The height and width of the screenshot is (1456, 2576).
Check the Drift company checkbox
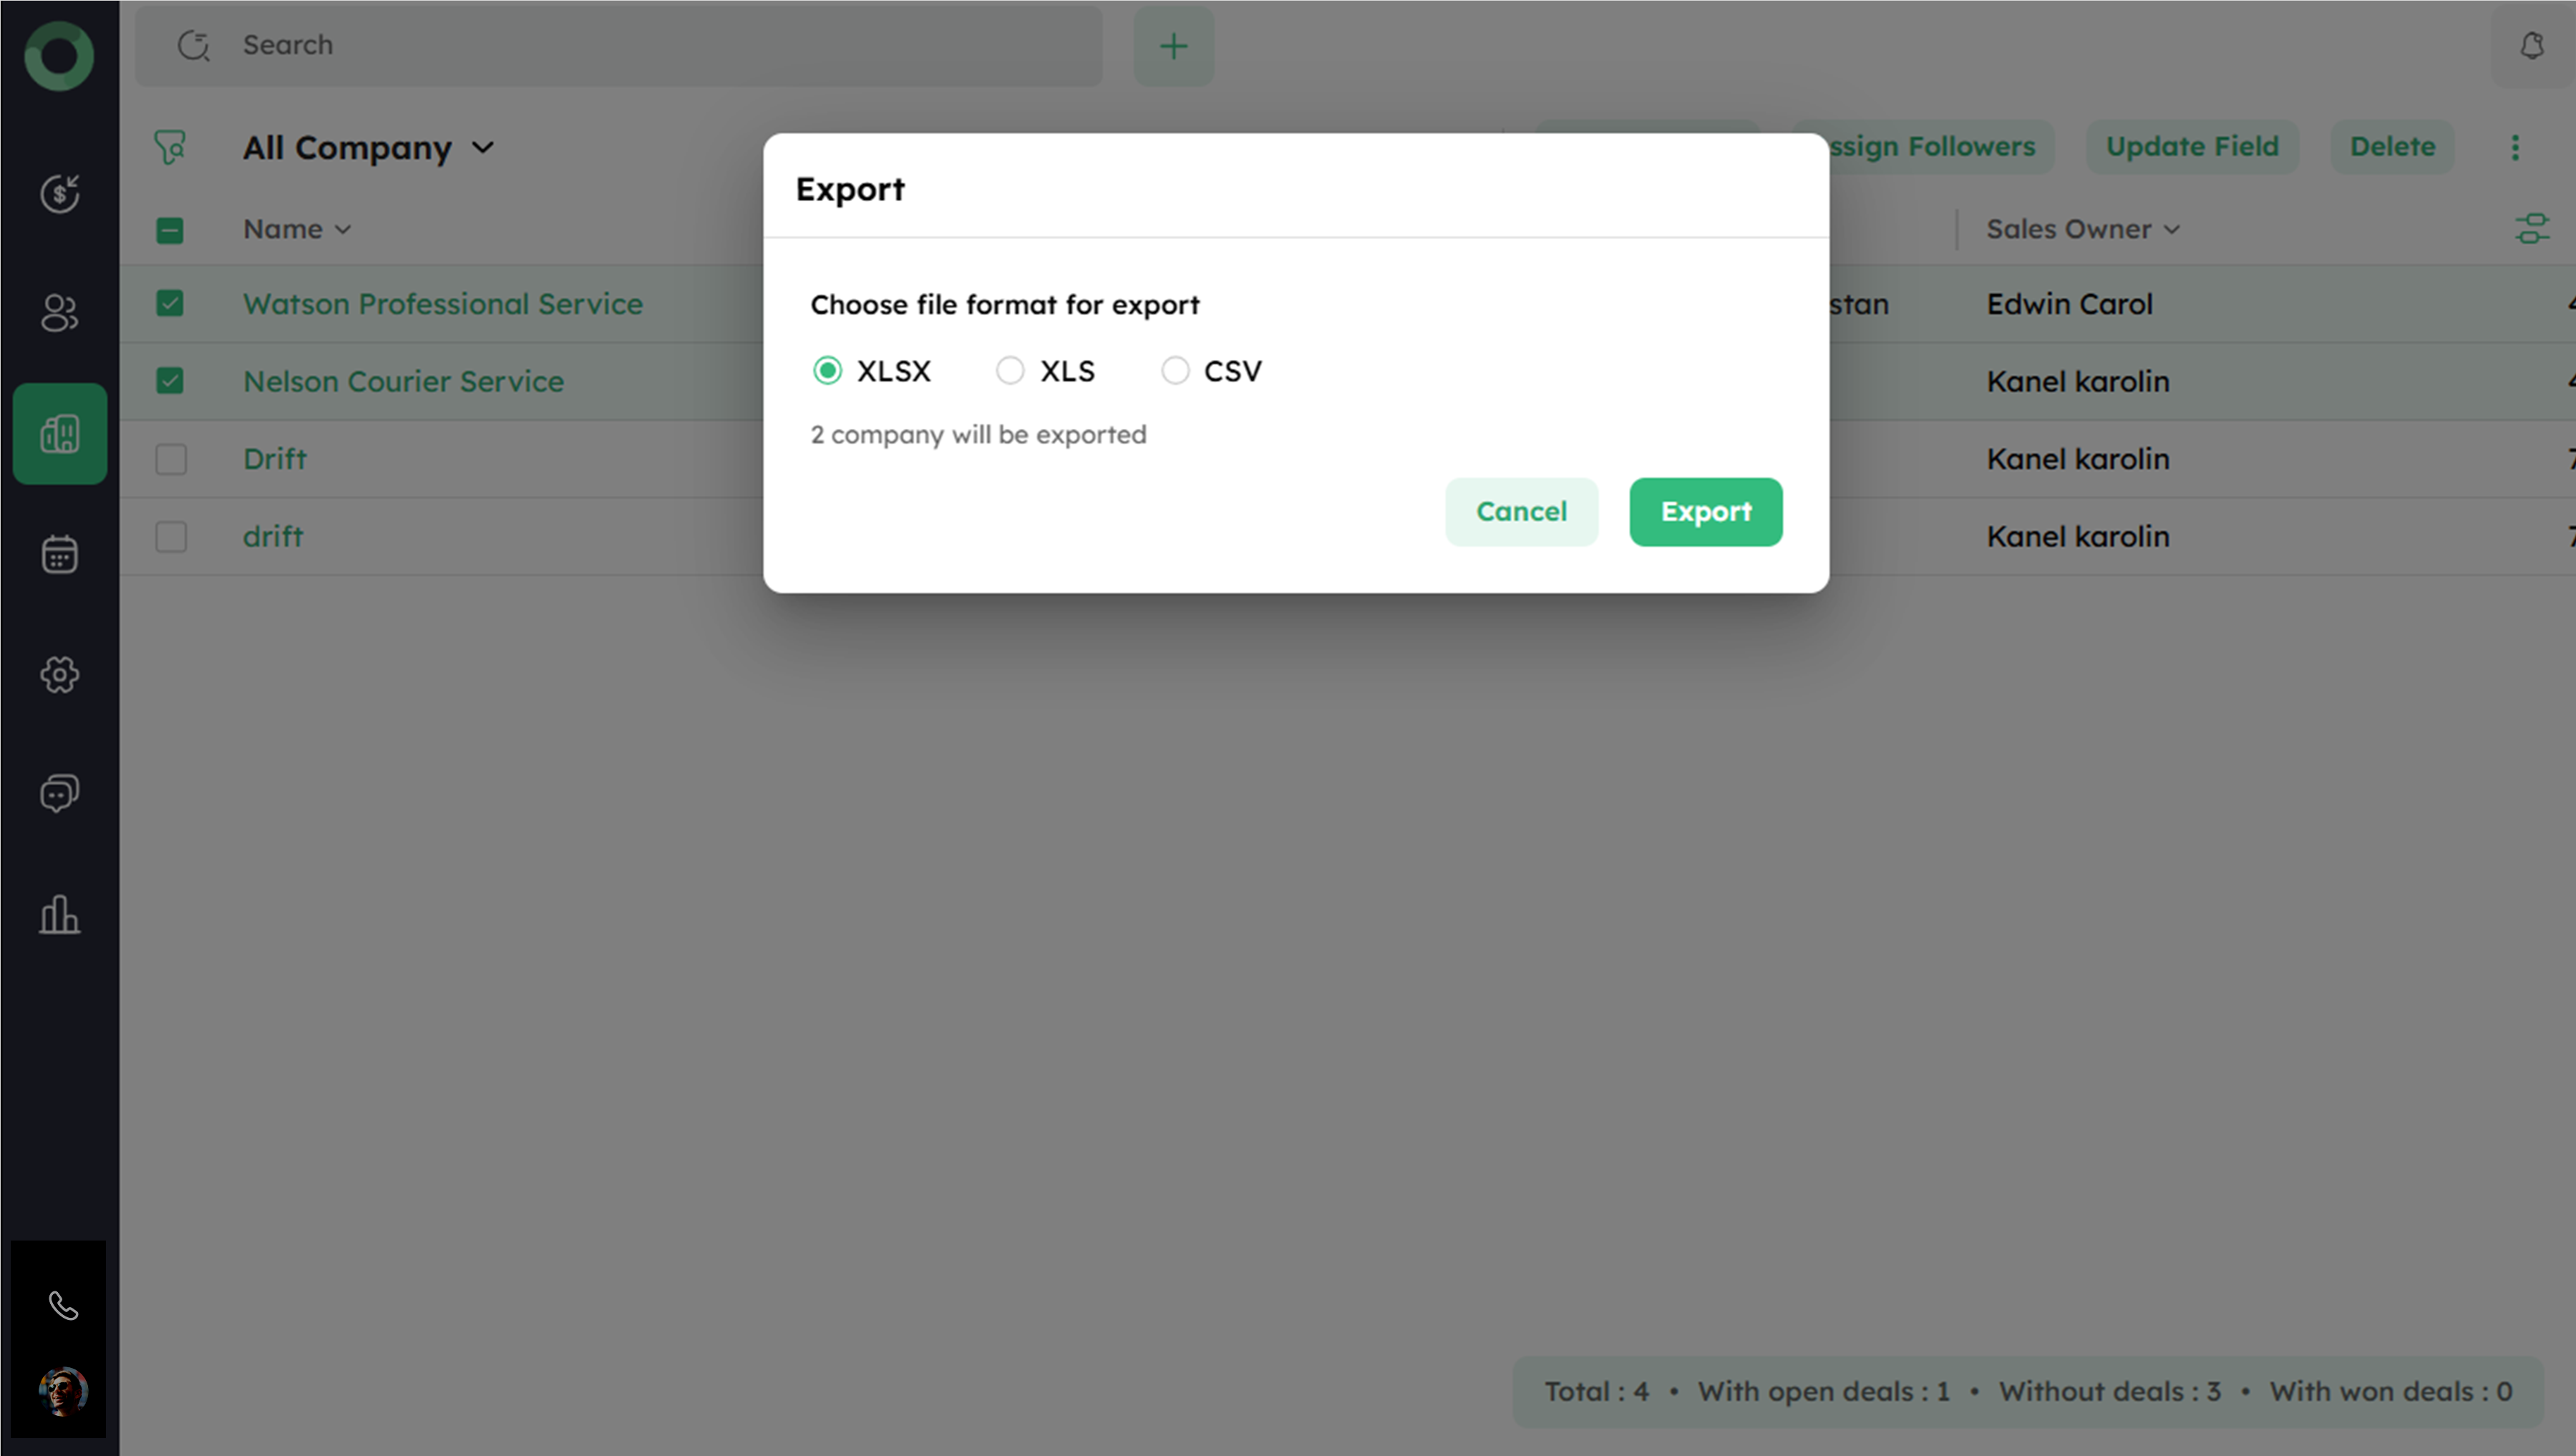click(171, 459)
